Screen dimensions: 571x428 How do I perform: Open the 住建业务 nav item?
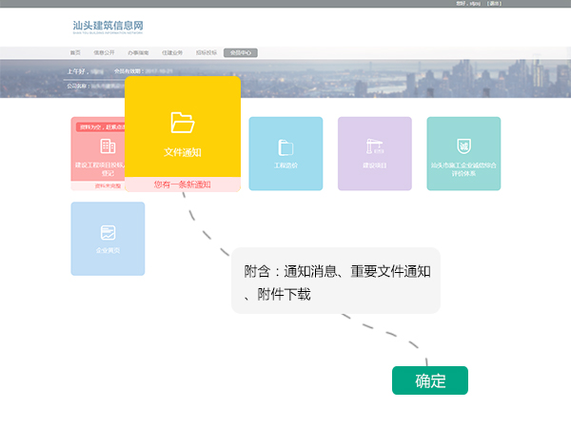click(172, 52)
